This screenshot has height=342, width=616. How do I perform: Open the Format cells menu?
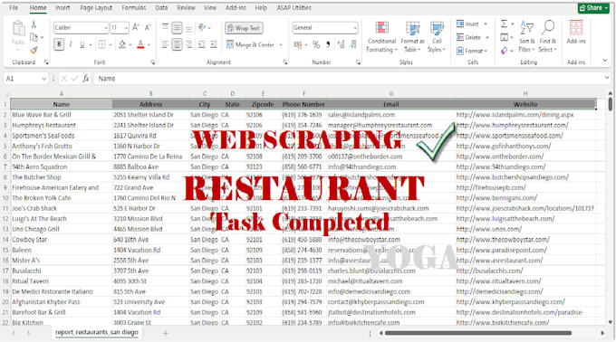pyautogui.click(x=472, y=51)
